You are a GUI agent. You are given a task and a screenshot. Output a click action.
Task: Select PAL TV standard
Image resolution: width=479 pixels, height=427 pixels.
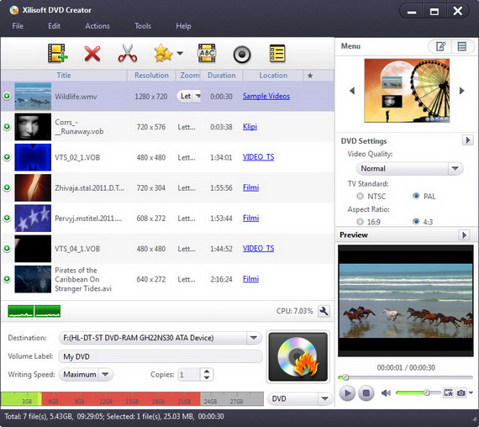point(416,196)
